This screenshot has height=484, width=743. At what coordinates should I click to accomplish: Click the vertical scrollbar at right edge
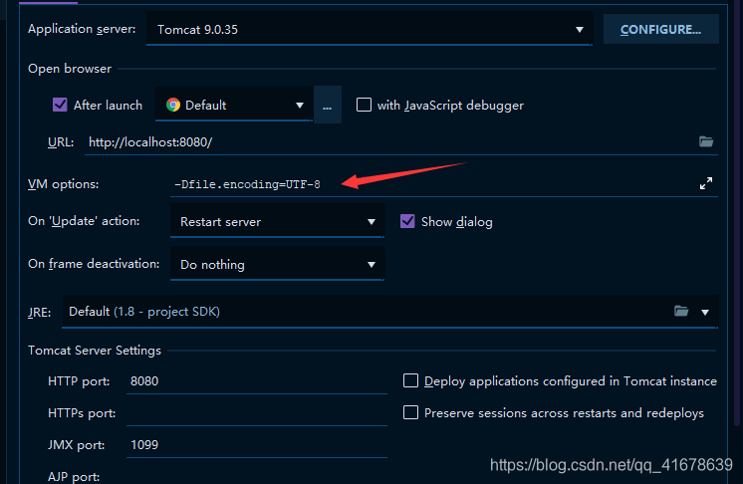click(738, 213)
